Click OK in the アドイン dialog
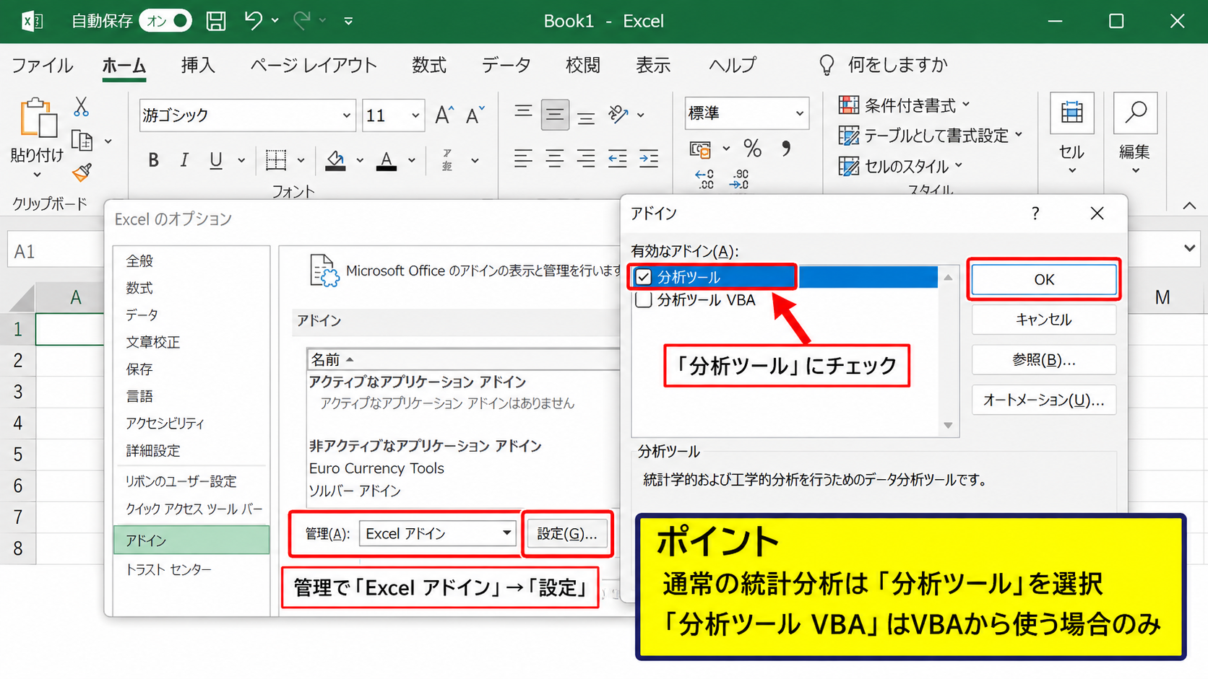Viewport: 1208px width, 679px height. pos(1044,279)
